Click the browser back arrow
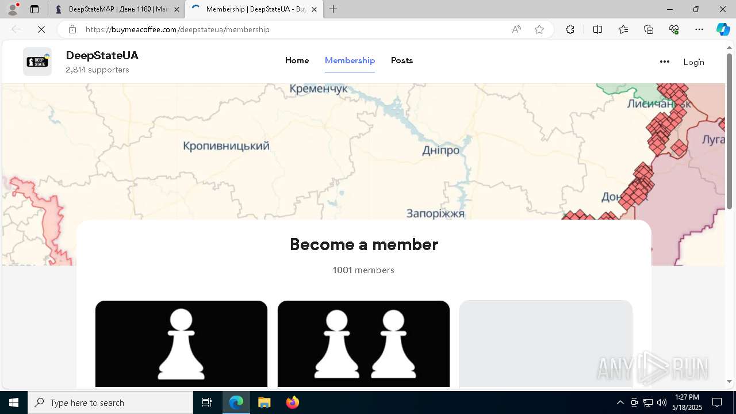Screen dimensions: 736x414 (16, 29)
